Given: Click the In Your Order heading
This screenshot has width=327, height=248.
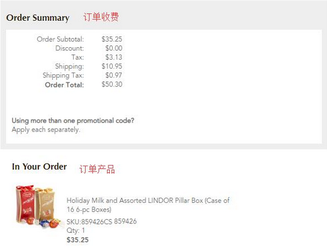Looking at the screenshot, I should pyautogui.click(x=40, y=167).
